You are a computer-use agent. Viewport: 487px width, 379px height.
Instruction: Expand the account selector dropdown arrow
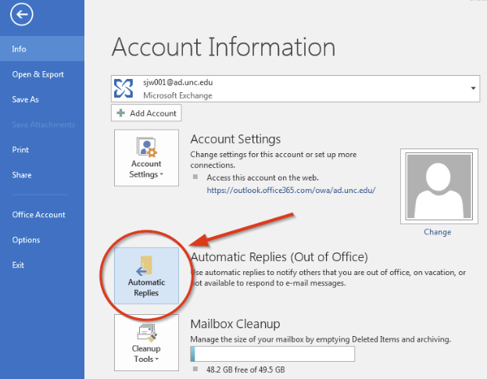pyautogui.click(x=473, y=88)
